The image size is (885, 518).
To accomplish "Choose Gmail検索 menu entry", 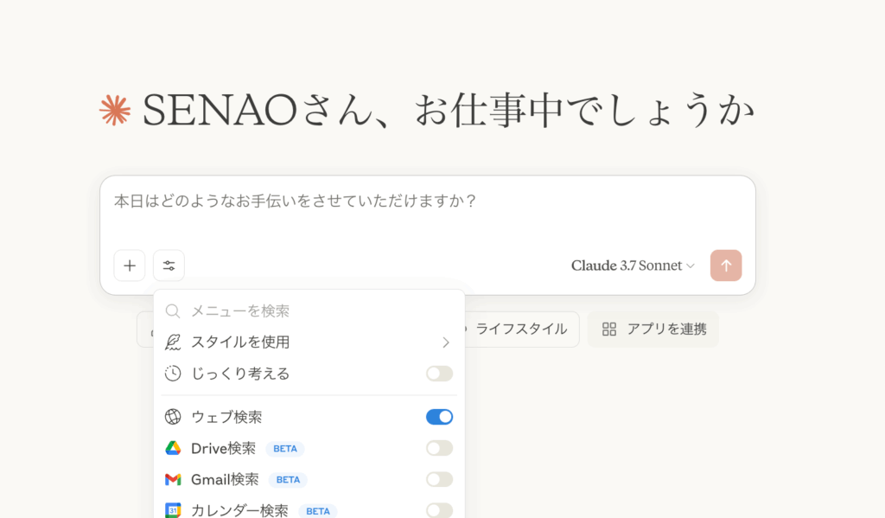I will point(226,479).
